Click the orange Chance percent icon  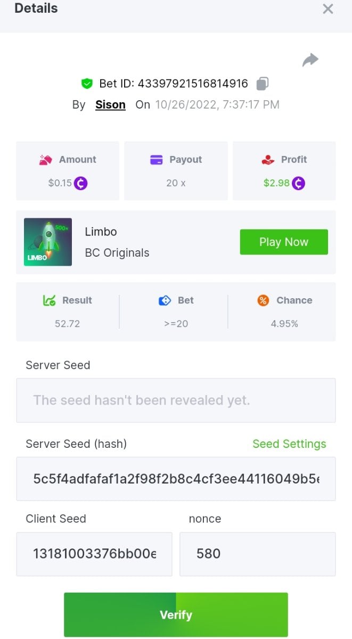coord(263,300)
